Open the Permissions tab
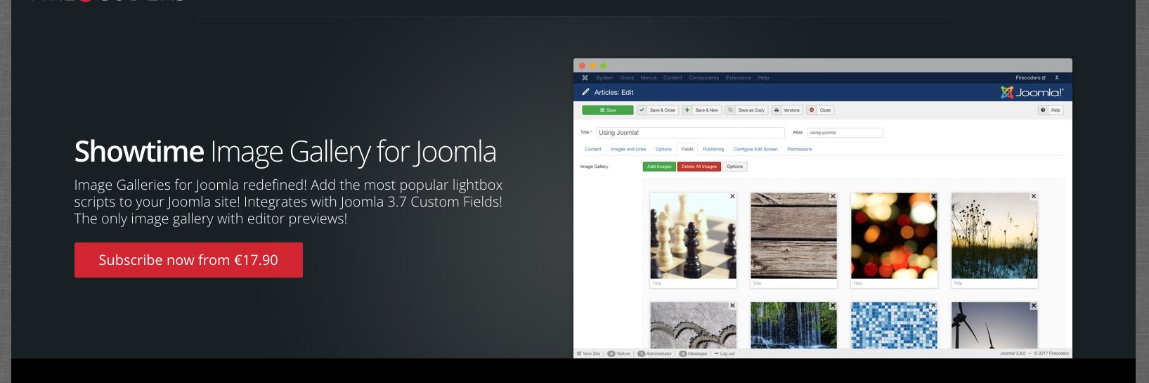This screenshot has height=383, width=1149. (x=799, y=149)
